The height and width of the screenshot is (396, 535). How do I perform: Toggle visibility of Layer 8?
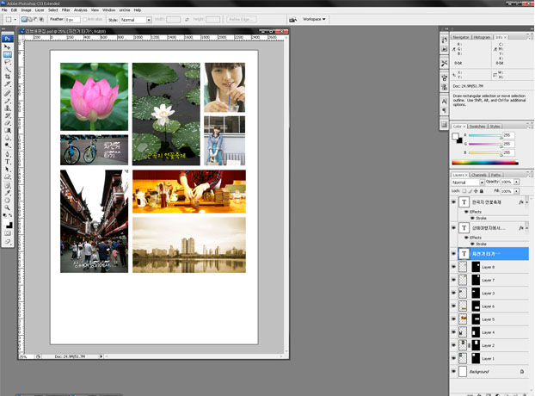click(454, 268)
